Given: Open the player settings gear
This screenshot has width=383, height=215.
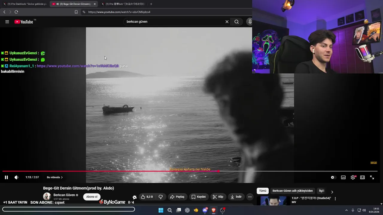Looking at the screenshot, I should [x=353, y=177].
